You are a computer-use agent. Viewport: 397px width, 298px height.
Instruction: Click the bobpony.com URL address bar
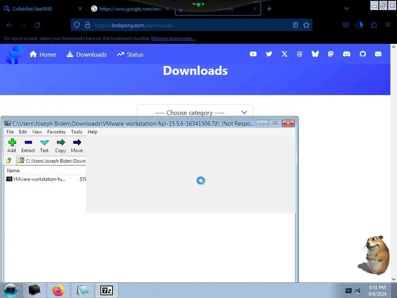[x=192, y=25]
